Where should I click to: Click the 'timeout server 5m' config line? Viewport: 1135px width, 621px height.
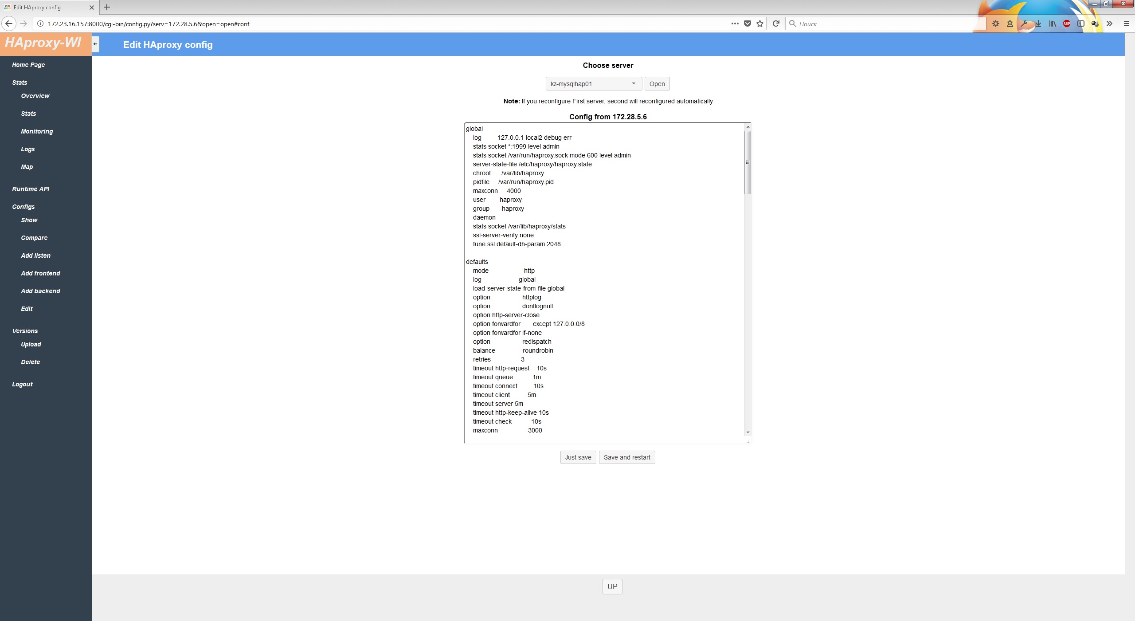498,404
